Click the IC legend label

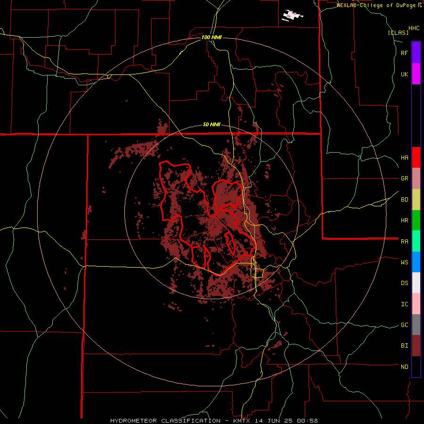point(404,304)
